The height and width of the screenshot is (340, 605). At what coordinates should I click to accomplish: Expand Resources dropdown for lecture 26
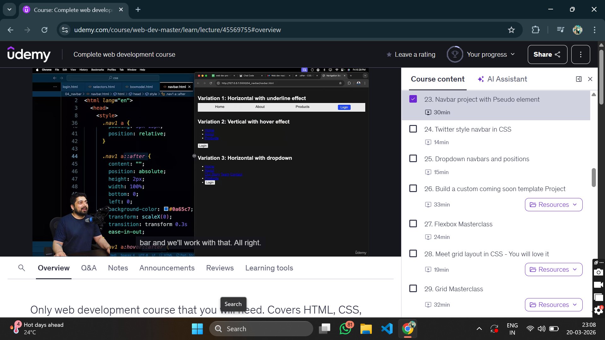[553, 205]
